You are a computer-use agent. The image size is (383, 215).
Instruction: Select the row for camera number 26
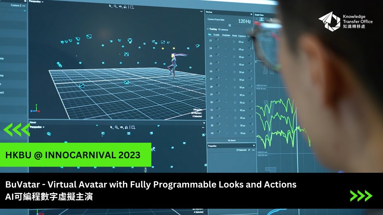click(x=230, y=71)
